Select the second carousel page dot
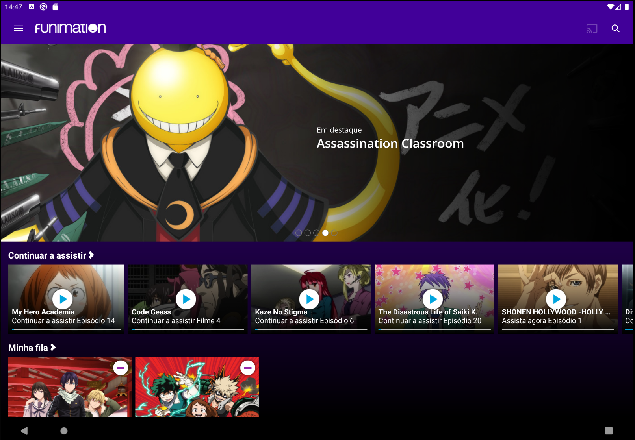Screen dimensions: 635x440 coord(308,233)
